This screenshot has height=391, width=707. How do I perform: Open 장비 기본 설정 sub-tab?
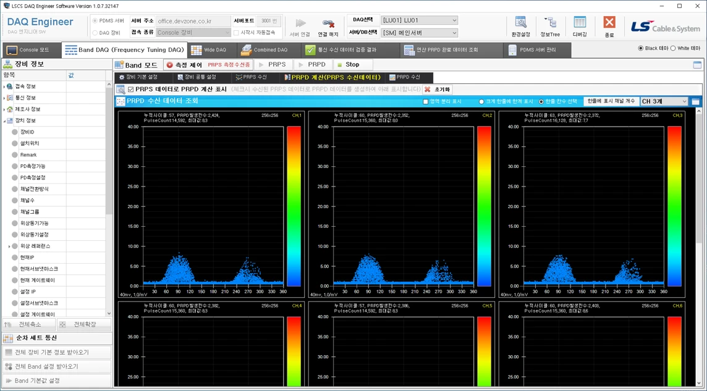(x=143, y=77)
